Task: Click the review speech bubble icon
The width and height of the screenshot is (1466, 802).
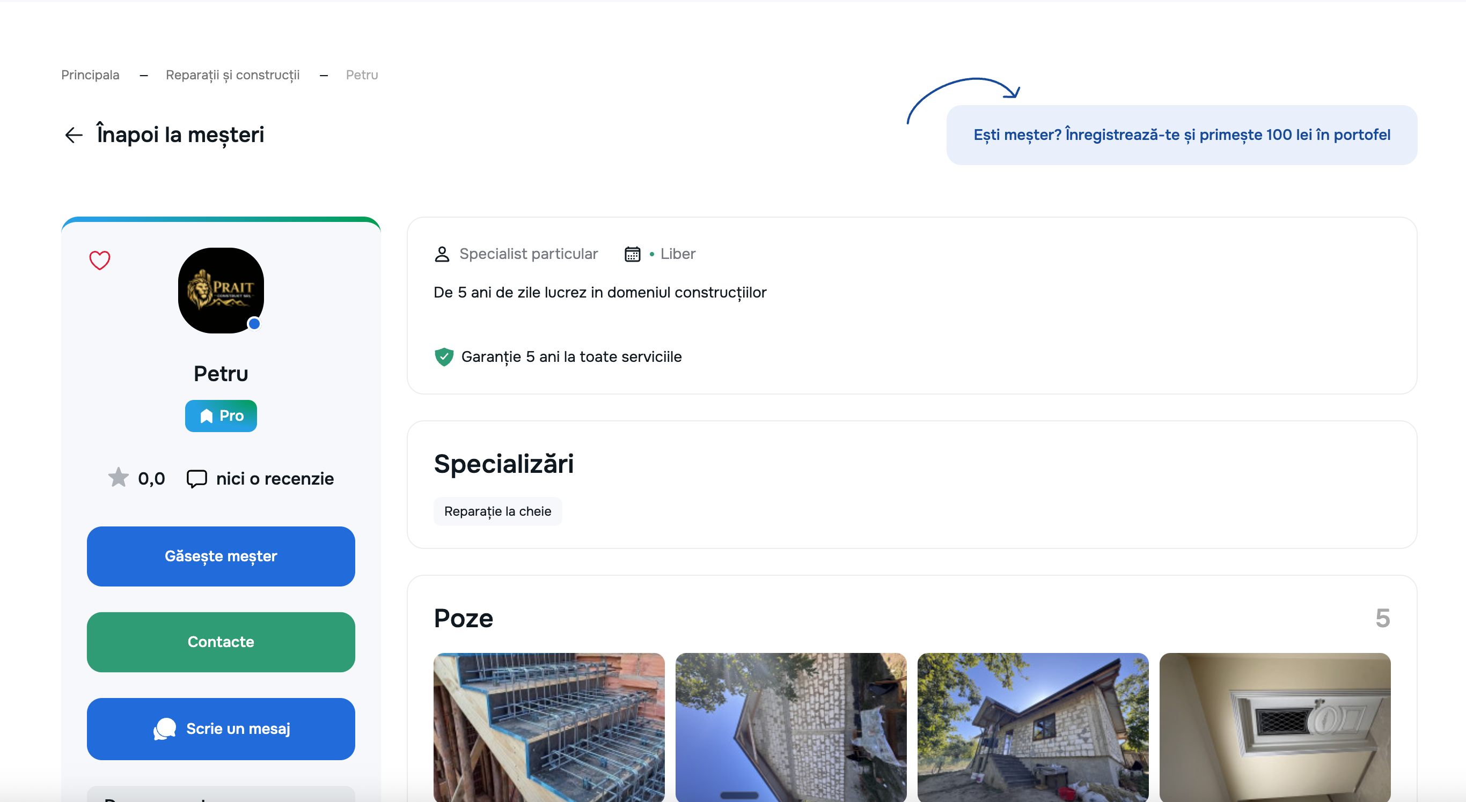Action: [197, 479]
